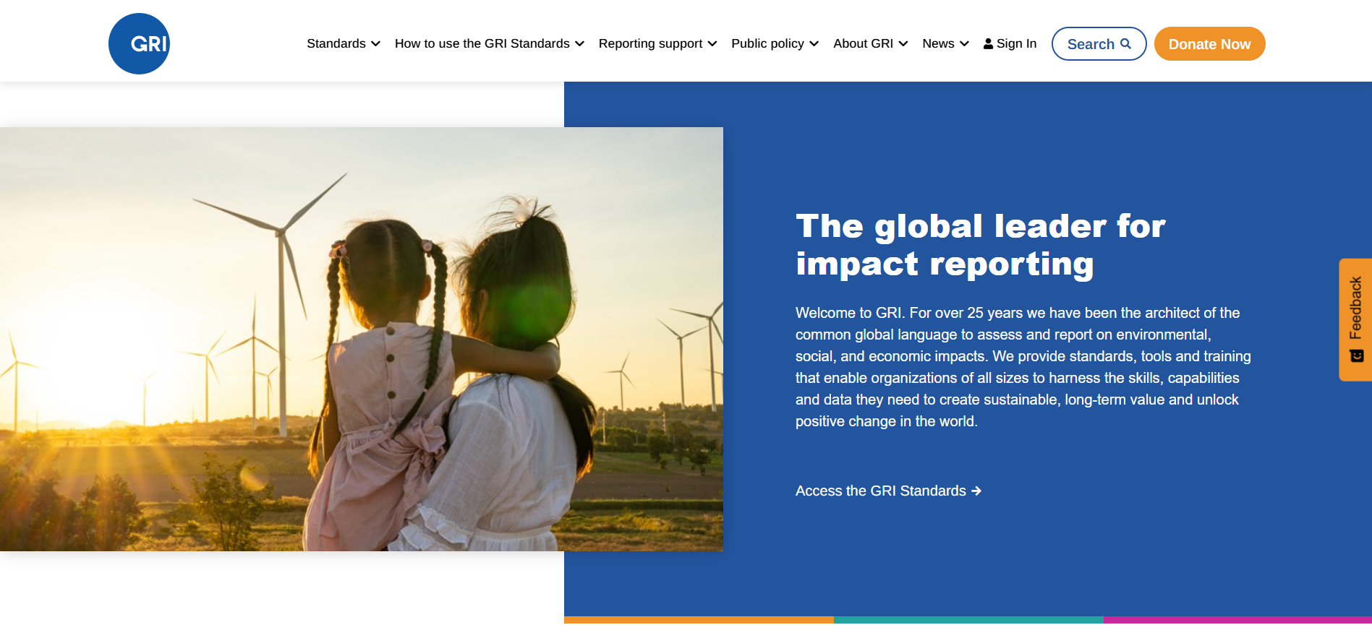Click the Donate Now button
Image resolution: width=1372 pixels, height=630 pixels.
coord(1209,43)
